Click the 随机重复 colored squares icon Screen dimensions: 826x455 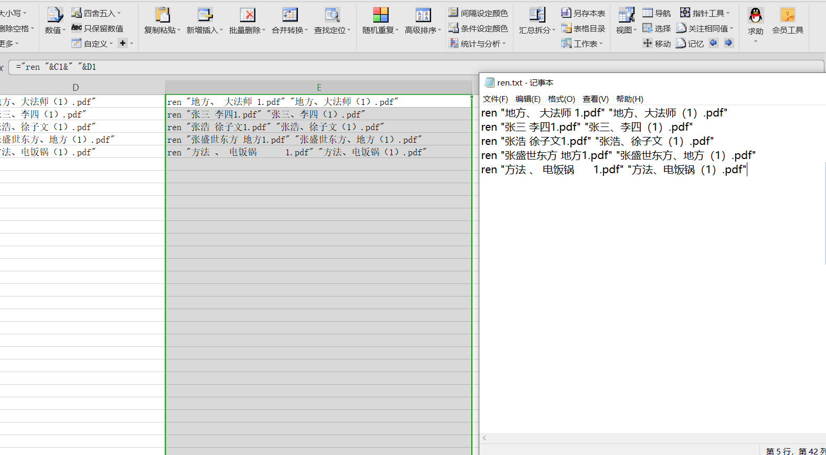tap(381, 15)
